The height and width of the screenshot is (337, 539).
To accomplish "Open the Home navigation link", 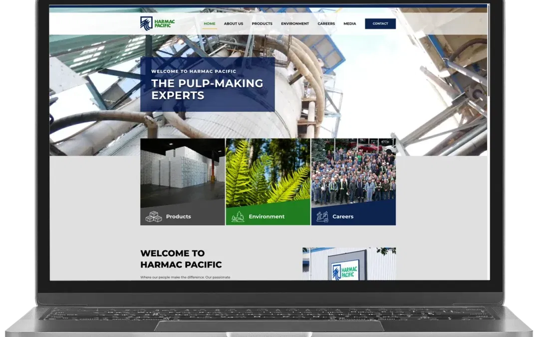I will click(x=209, y=23).
